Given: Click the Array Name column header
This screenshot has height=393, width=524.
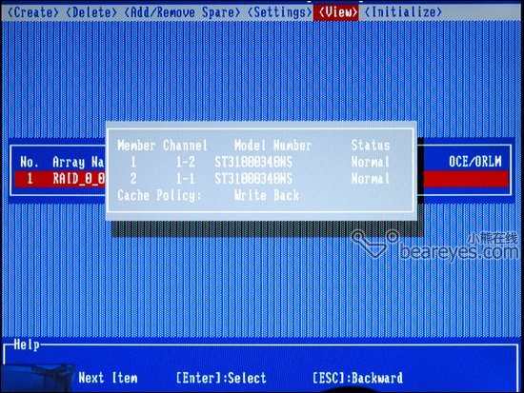Looking at the screenshot, I should (78, 163).
